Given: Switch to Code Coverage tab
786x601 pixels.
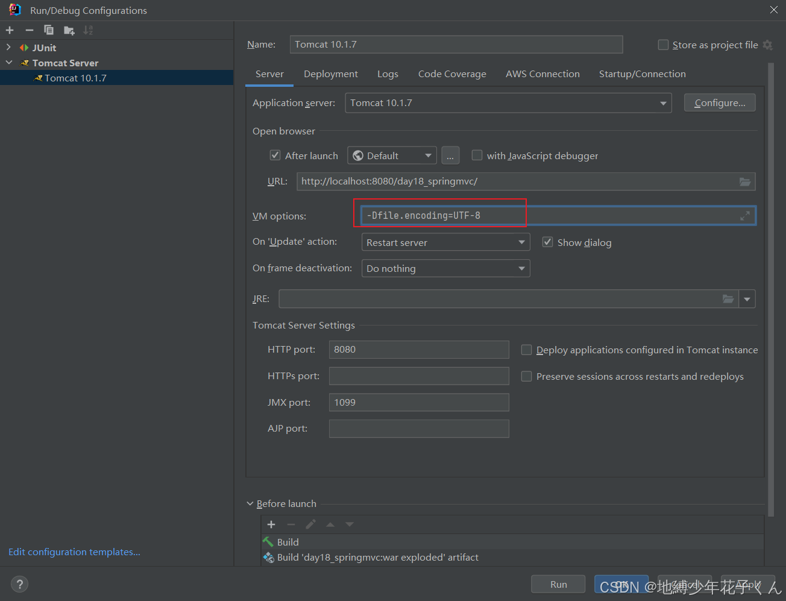Looking at the screenshot, I should [452, 74].
